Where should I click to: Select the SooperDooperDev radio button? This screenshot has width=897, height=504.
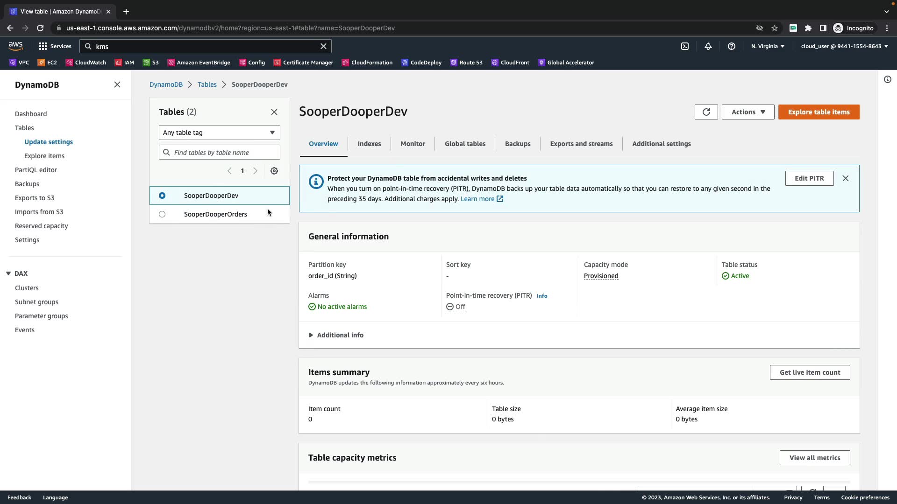tap(162, 196)
